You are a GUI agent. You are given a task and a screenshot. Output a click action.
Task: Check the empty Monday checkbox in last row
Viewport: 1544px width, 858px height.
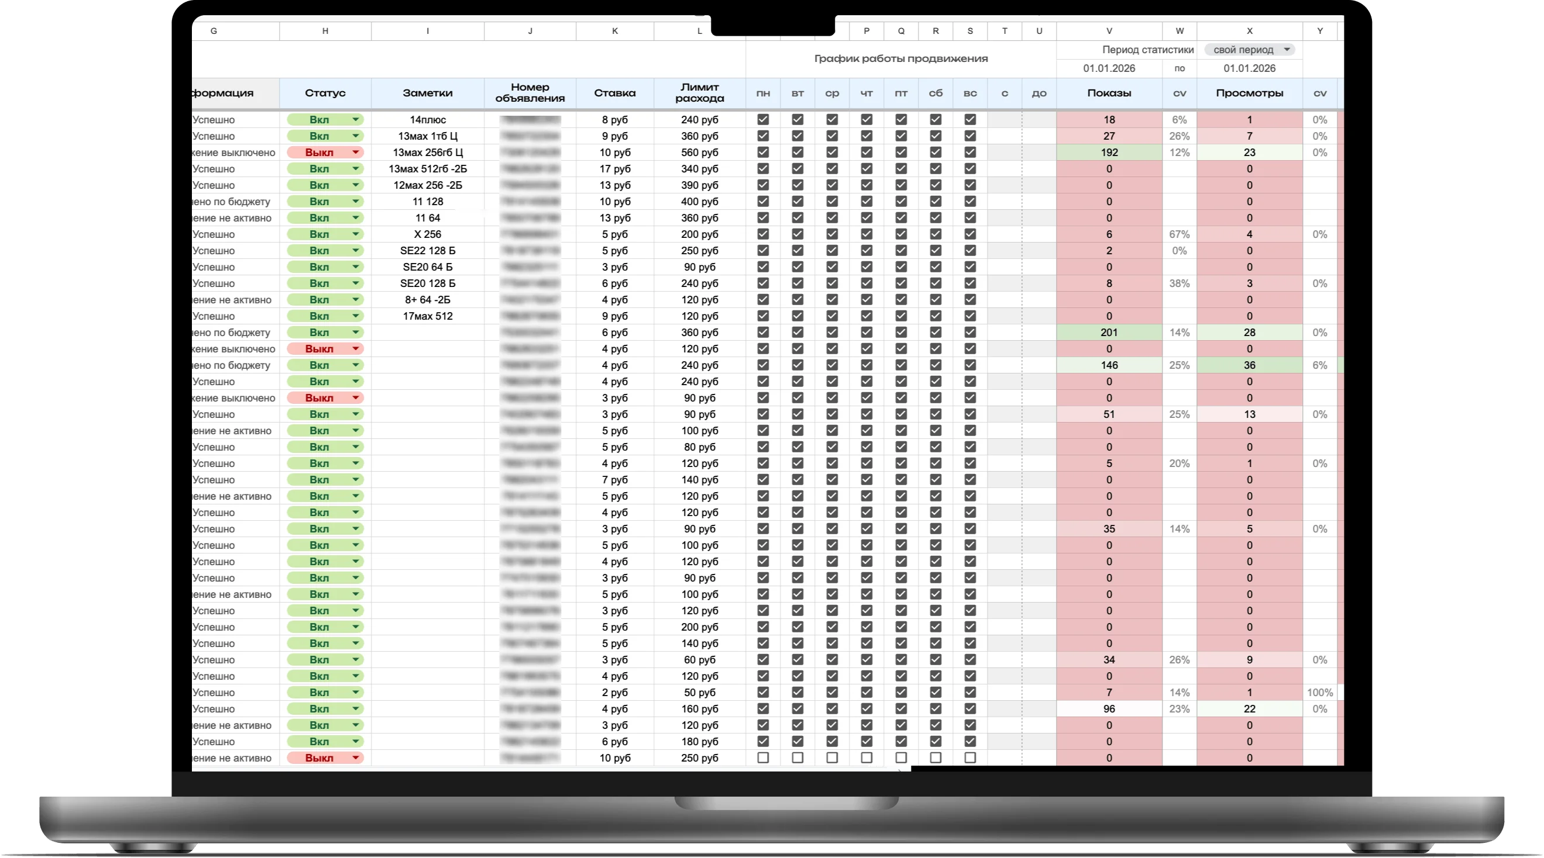[x=763, y=758]
